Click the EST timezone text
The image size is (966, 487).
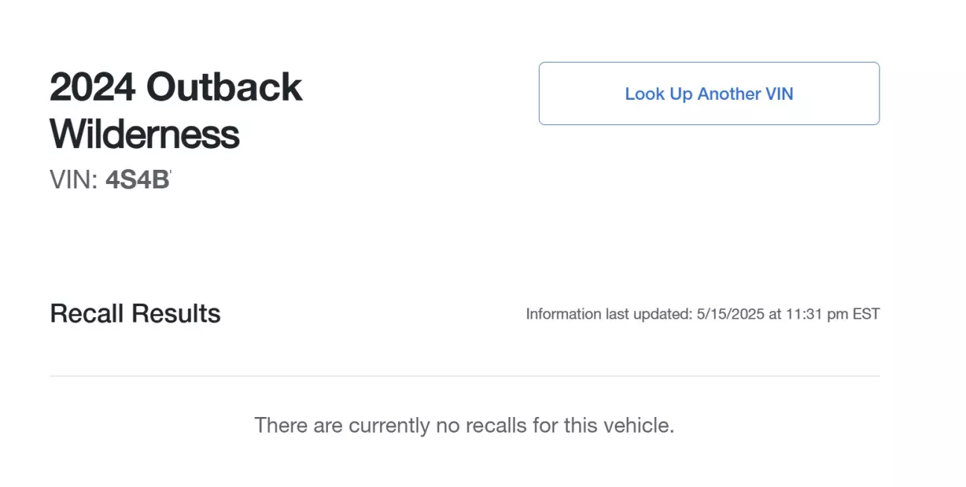coord(866,314)
